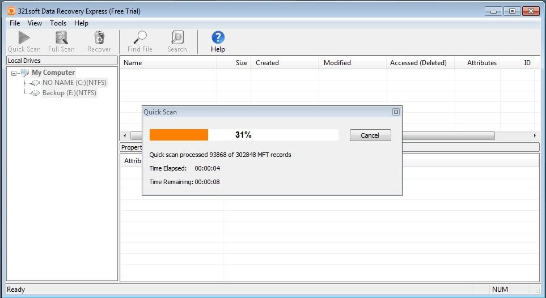
Task: Sort file list by Modified column
Action: click(353, 63)
